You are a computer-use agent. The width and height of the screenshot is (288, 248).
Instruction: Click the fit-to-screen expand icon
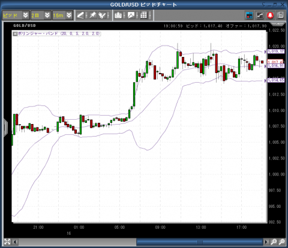click(7, 242)
